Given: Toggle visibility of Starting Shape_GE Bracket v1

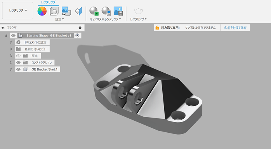Looking at the screenshot, I should tap(13, 36).
